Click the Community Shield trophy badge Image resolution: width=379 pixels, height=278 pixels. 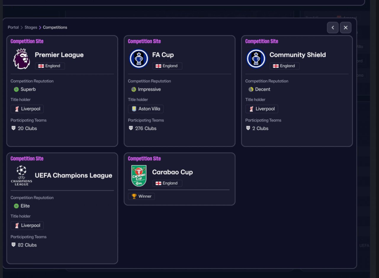256,59
